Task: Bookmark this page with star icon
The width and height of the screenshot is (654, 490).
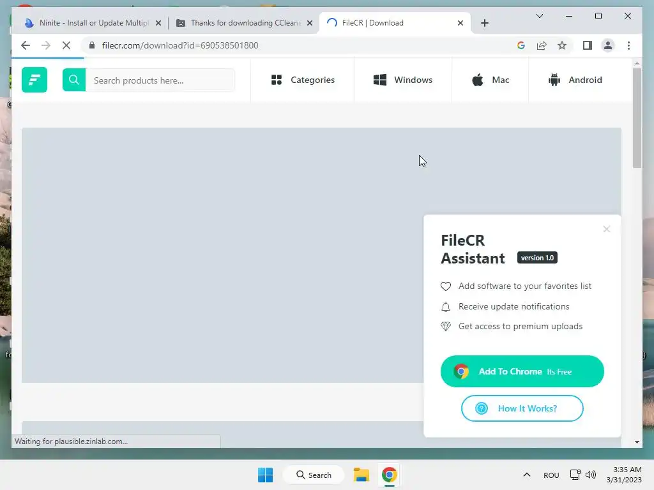Action: click(x=562, y=45)
